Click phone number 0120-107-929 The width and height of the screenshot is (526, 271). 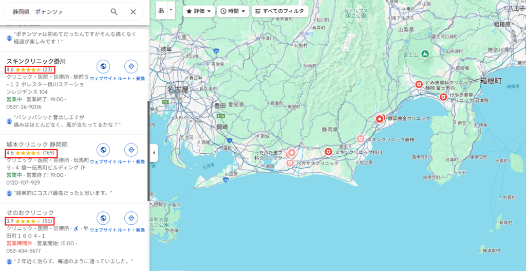(x=23, y=183)
